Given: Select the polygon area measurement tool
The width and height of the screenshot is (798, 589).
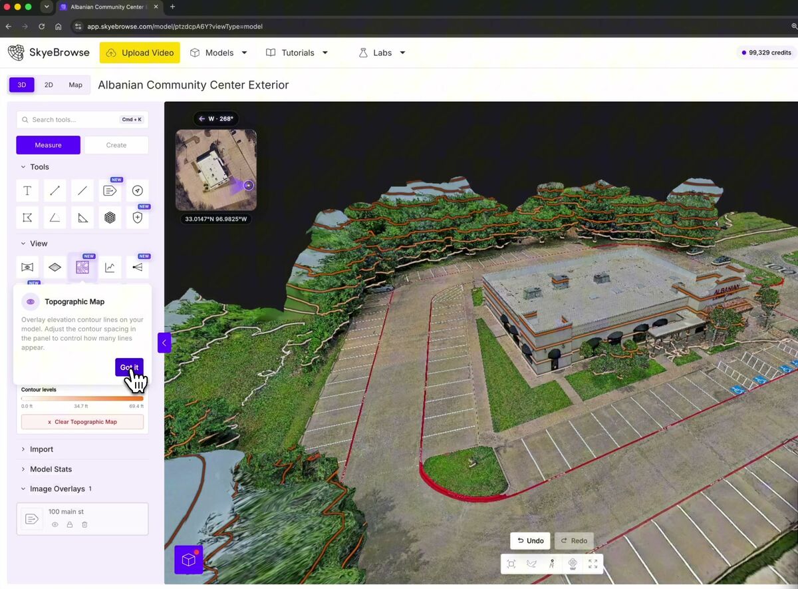Looking at the screenshot, I should (27, 218).
